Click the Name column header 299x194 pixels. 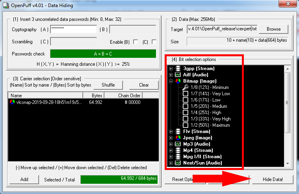pyautogui.click(x=45, y=95)
